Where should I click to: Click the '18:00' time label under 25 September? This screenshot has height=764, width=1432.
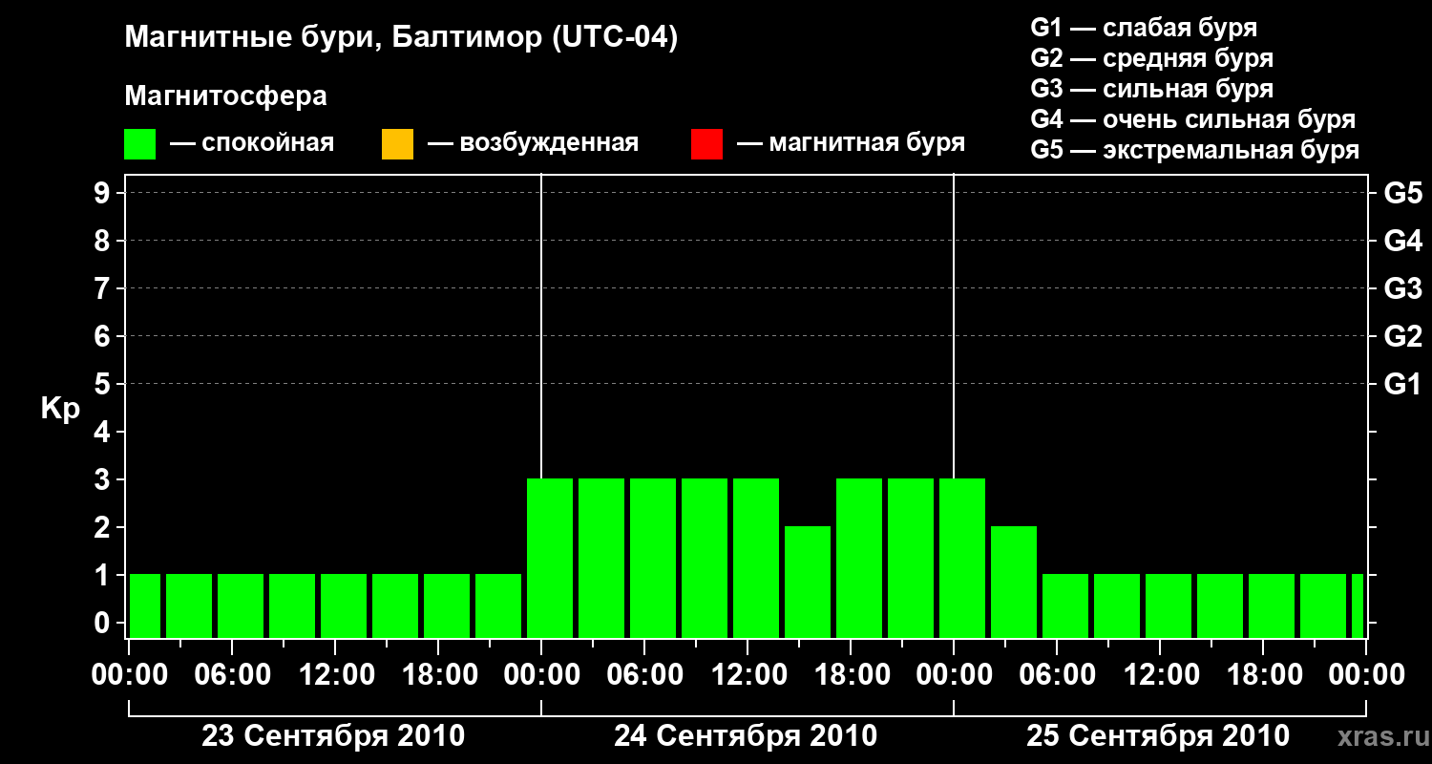pos(1264,675)
